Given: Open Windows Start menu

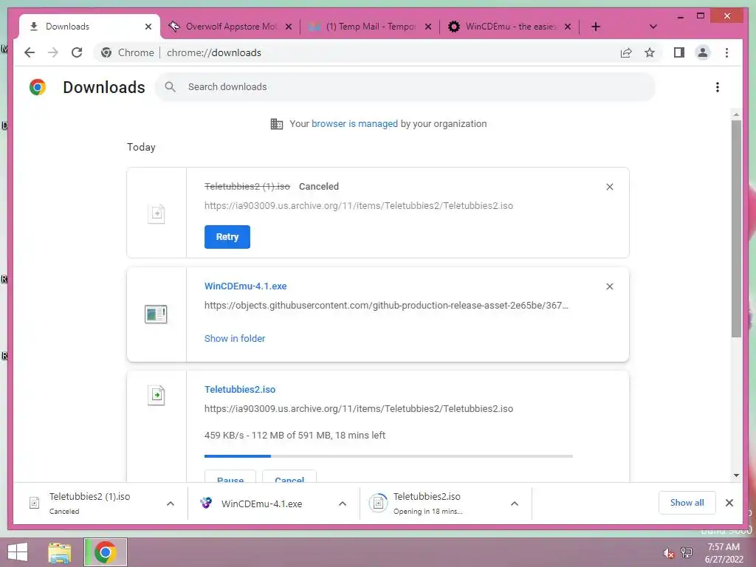Looking at the screenshot, I should click(18, 552).
